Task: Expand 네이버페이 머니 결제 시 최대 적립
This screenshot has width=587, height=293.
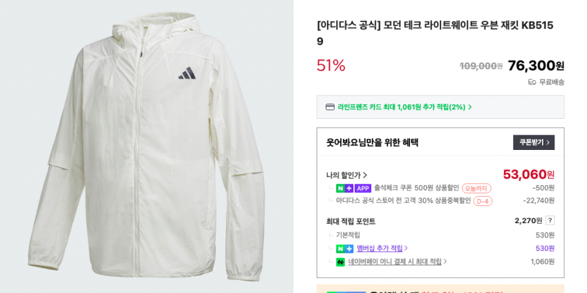Action: 395,262
